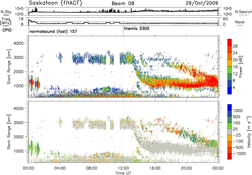Click 'Slant Range [km]' label of power panel

point(9,67)
